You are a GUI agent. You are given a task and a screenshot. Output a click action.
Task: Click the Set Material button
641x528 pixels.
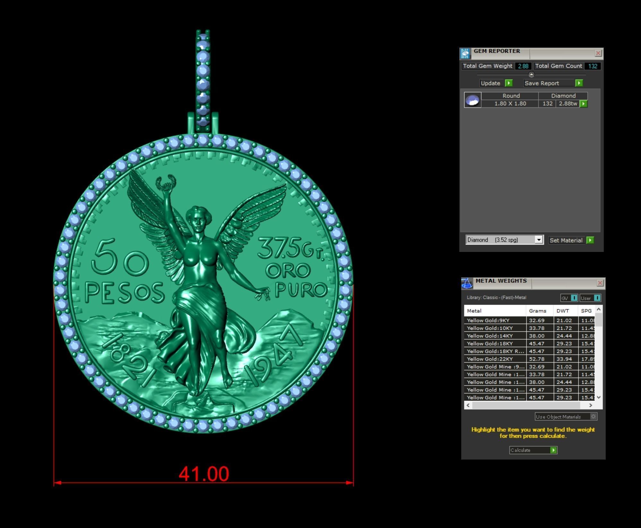point(571,240)
